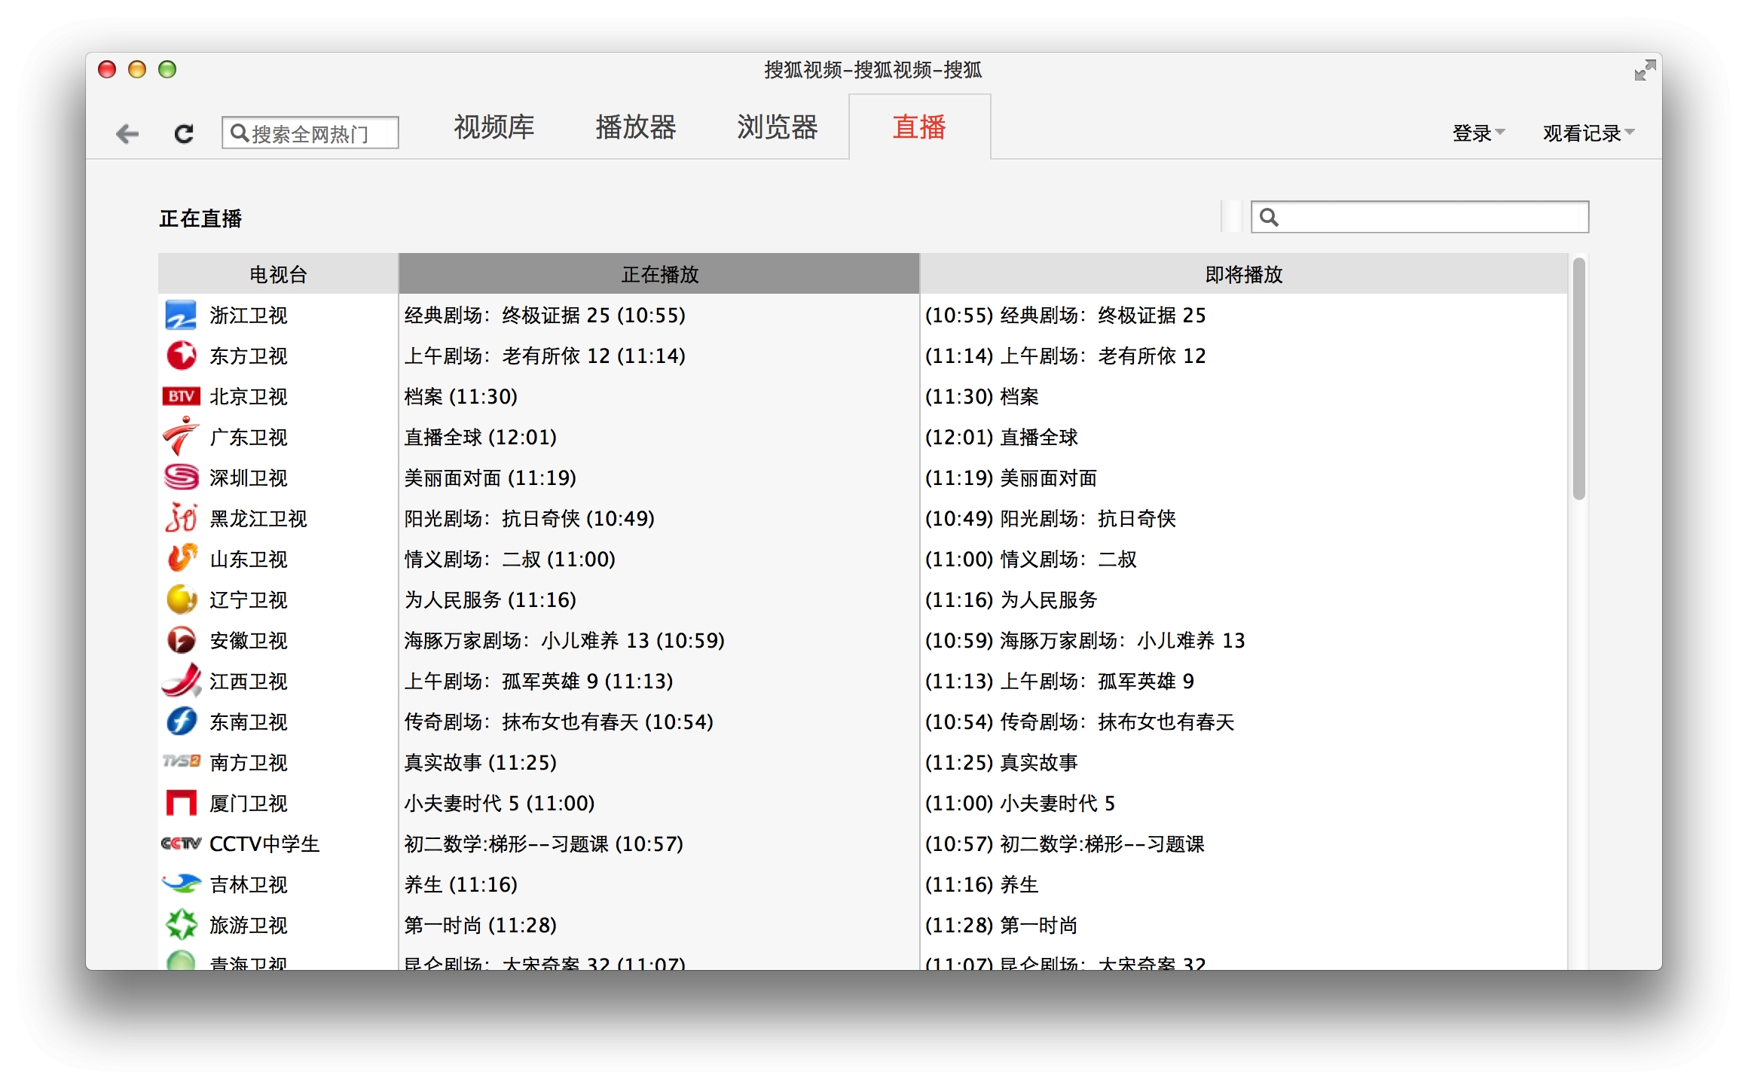The image size is (1748, 1089).
Task: Click the vertical scrollbar of the channel list
Action: click(1579, 380)
